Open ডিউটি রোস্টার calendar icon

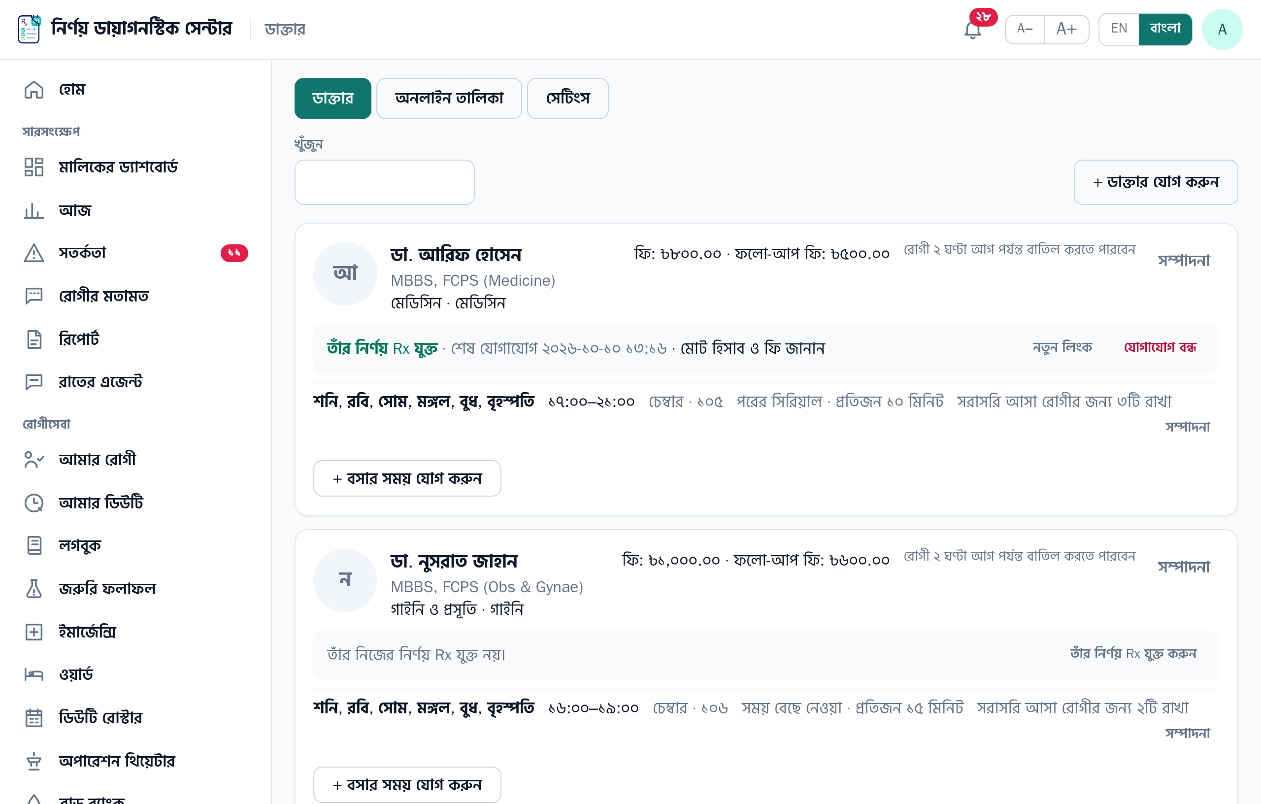pos(34,718)
